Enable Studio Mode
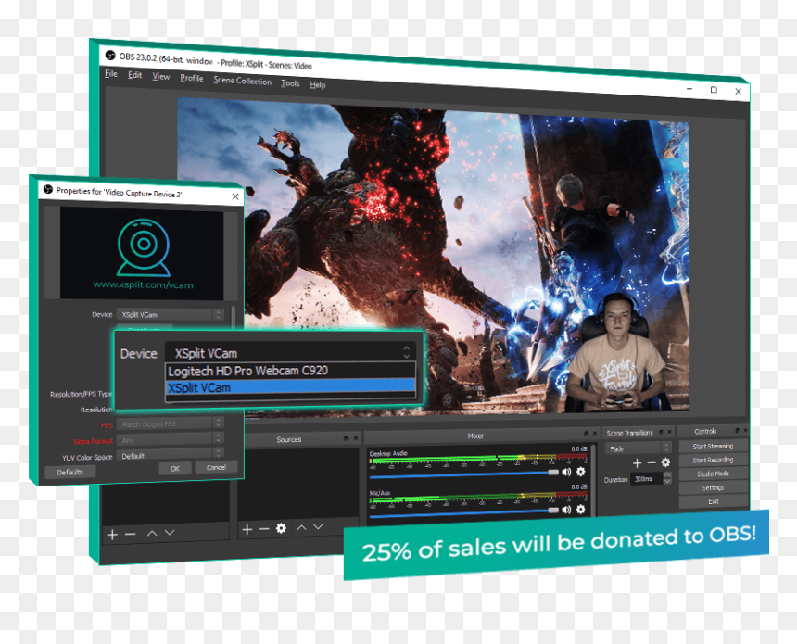Viewport: 797px width, 644px height. 713,474
